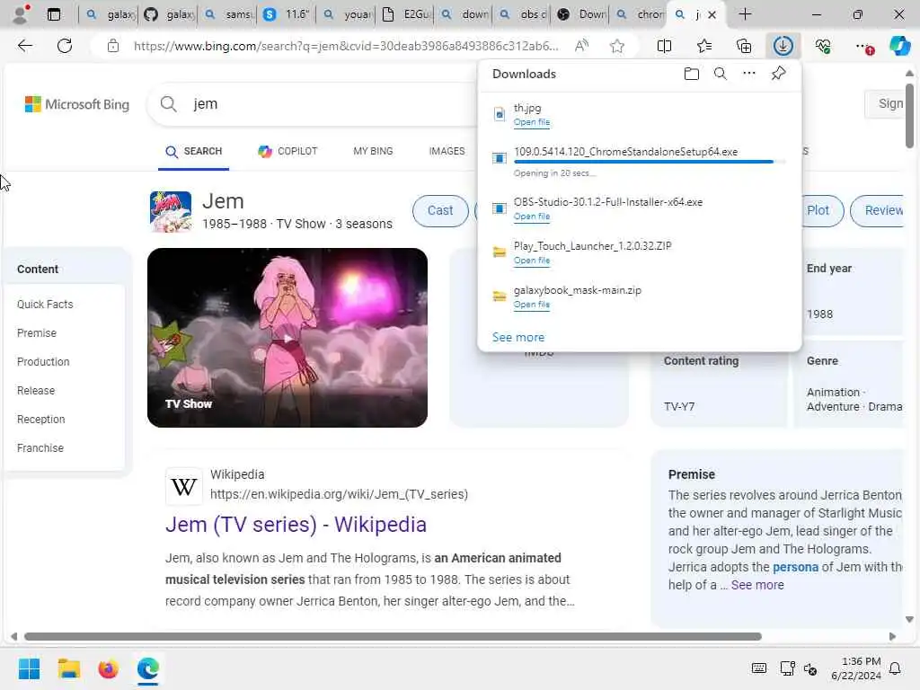Expand premise with See more link
The width and height of the screenshot is (920, 690).
(756, 585)
